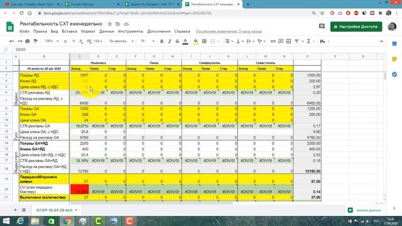Decrease decimal places
Screen dimensions: 402x226
click(81, 41)
